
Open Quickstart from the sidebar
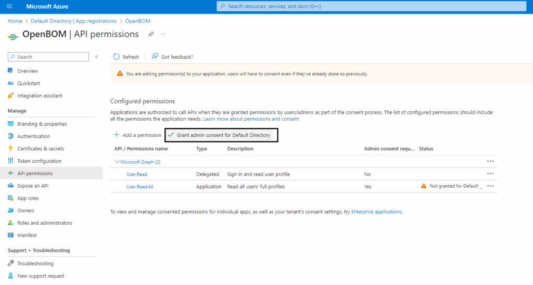pos(29,83)
